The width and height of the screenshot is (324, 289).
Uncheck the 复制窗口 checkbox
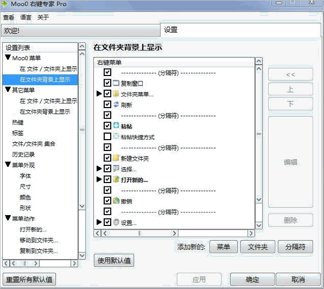tap(107, 83)
